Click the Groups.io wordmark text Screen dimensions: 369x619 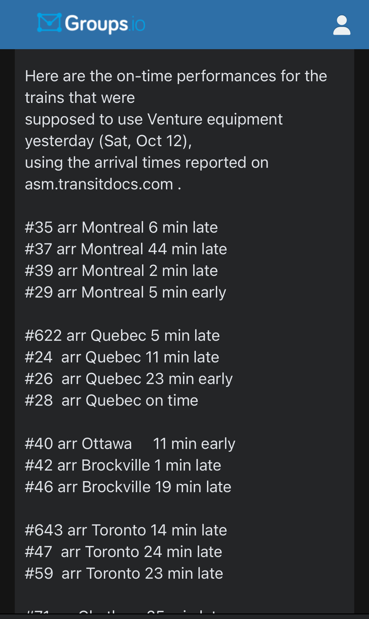pos(105,24)
